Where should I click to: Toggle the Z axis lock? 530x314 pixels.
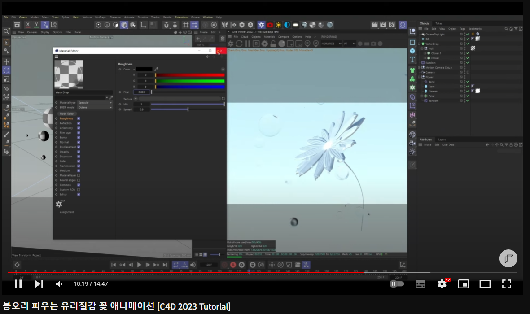[x=44, y=25]
